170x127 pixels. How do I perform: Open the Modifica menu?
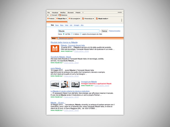[x=63, y=13]
